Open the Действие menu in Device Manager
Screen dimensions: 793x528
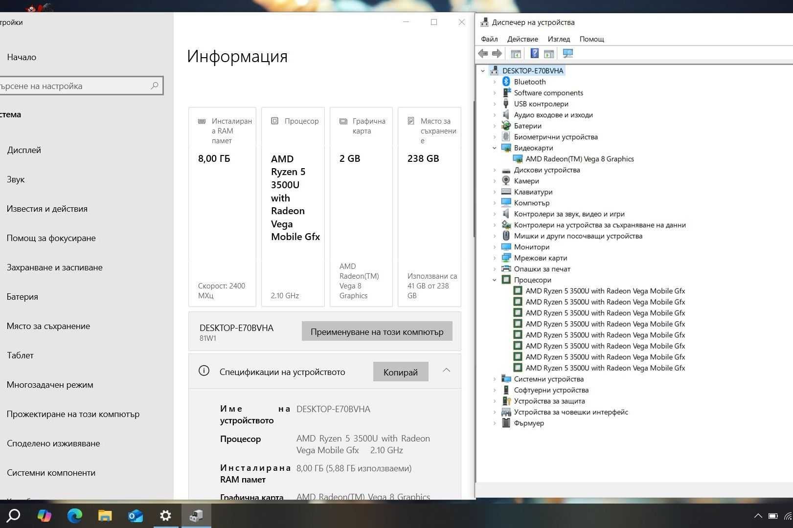[522, 39]
